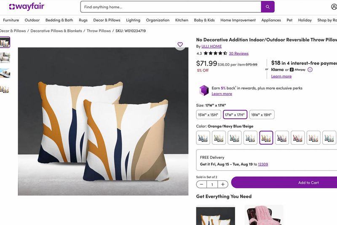Click the purple search magnifier button
The height and width of the screenshot is (225, 337).
[267, 7]
